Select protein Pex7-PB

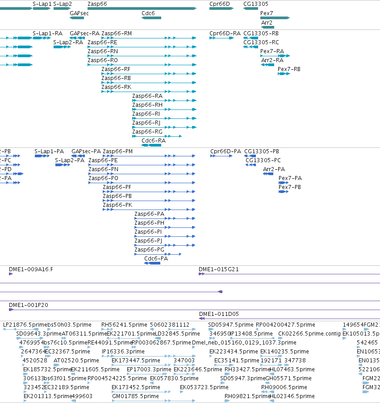(290, 187)
